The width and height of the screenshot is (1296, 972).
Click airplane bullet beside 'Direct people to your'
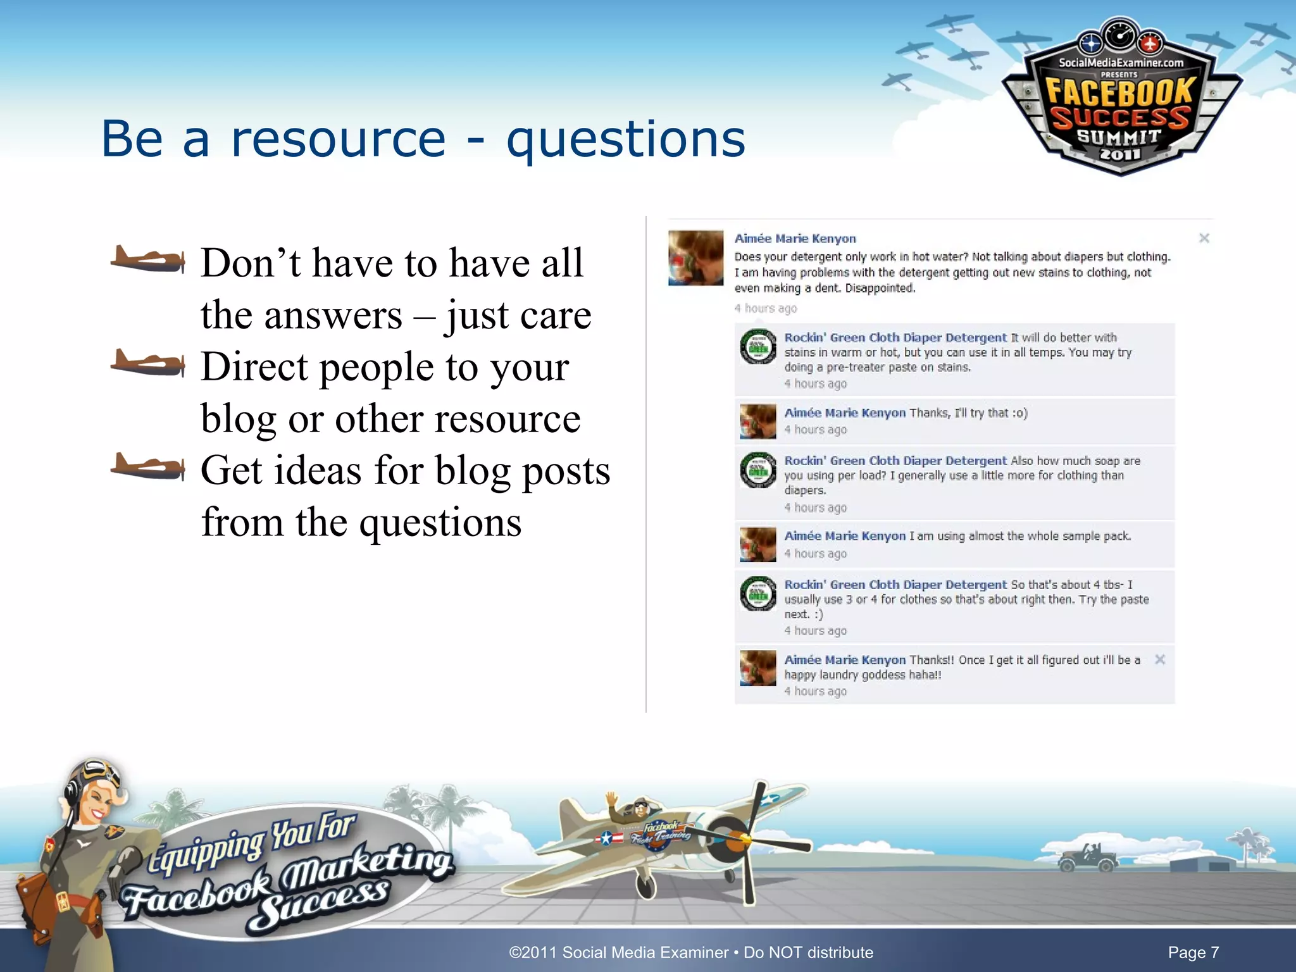point(148,363)
